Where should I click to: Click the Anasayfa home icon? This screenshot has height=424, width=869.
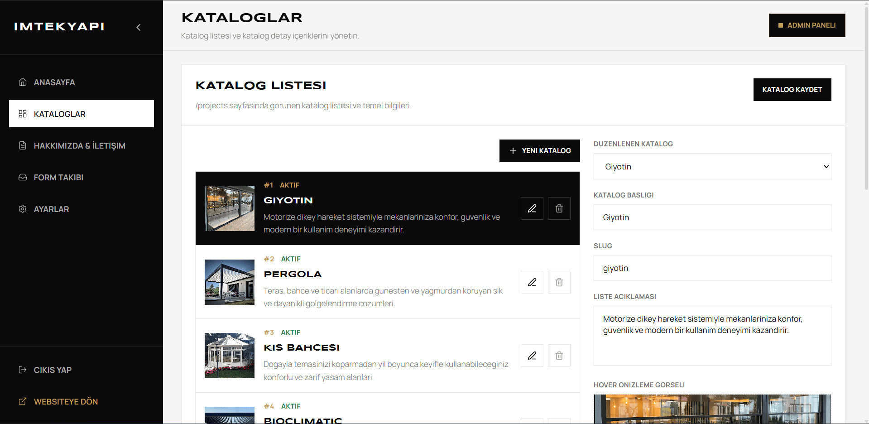[x=23, y=82]
